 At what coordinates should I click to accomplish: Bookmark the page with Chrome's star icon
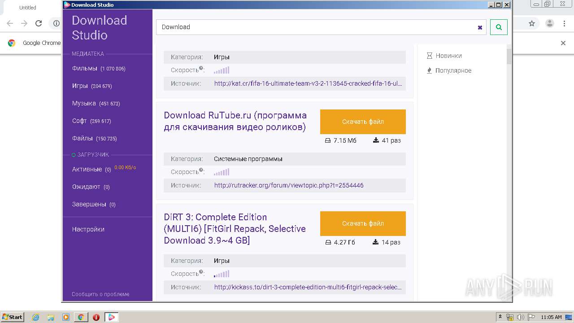click(532, 23)
